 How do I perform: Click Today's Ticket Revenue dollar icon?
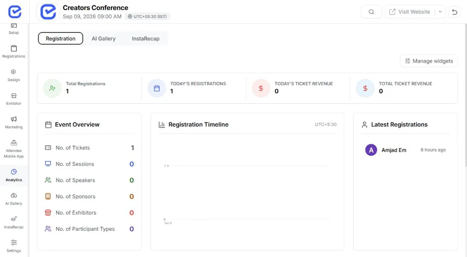(x=261, y=88)
